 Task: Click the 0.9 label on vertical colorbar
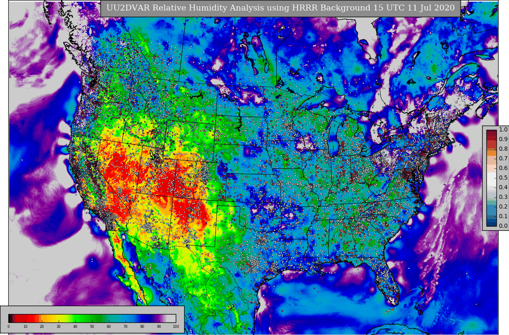[503, 139]
